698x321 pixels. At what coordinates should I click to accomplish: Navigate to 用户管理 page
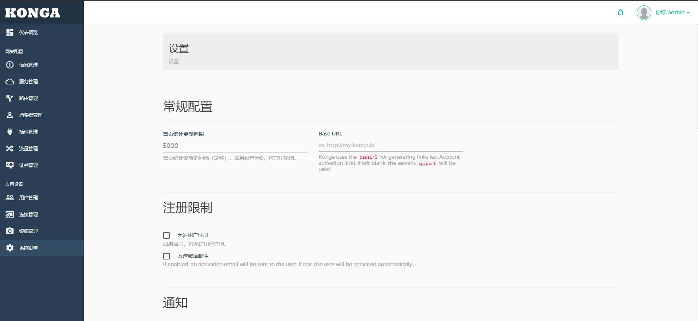coord(28,198)
